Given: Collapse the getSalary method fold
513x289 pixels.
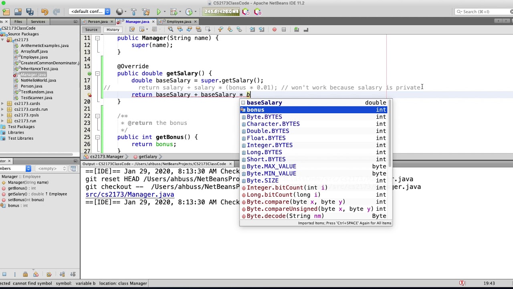Looking at the screenshot, I should pyautogui.click(x=97, y=73).
